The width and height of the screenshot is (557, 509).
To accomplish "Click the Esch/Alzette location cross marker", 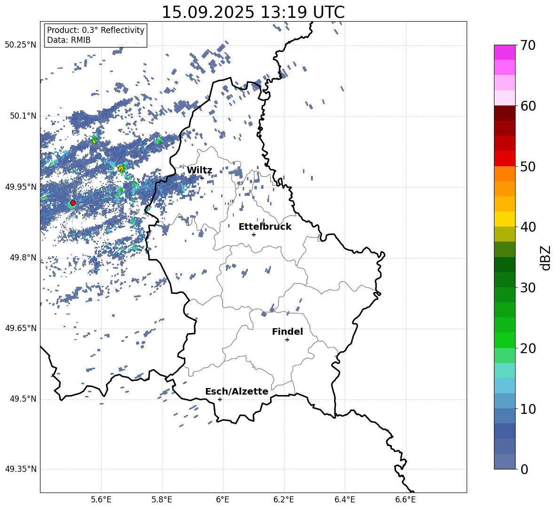I will tap(220, 399).
